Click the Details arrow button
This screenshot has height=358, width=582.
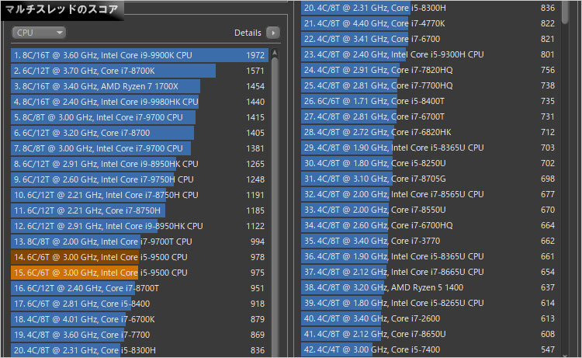[x=273, y=33]
